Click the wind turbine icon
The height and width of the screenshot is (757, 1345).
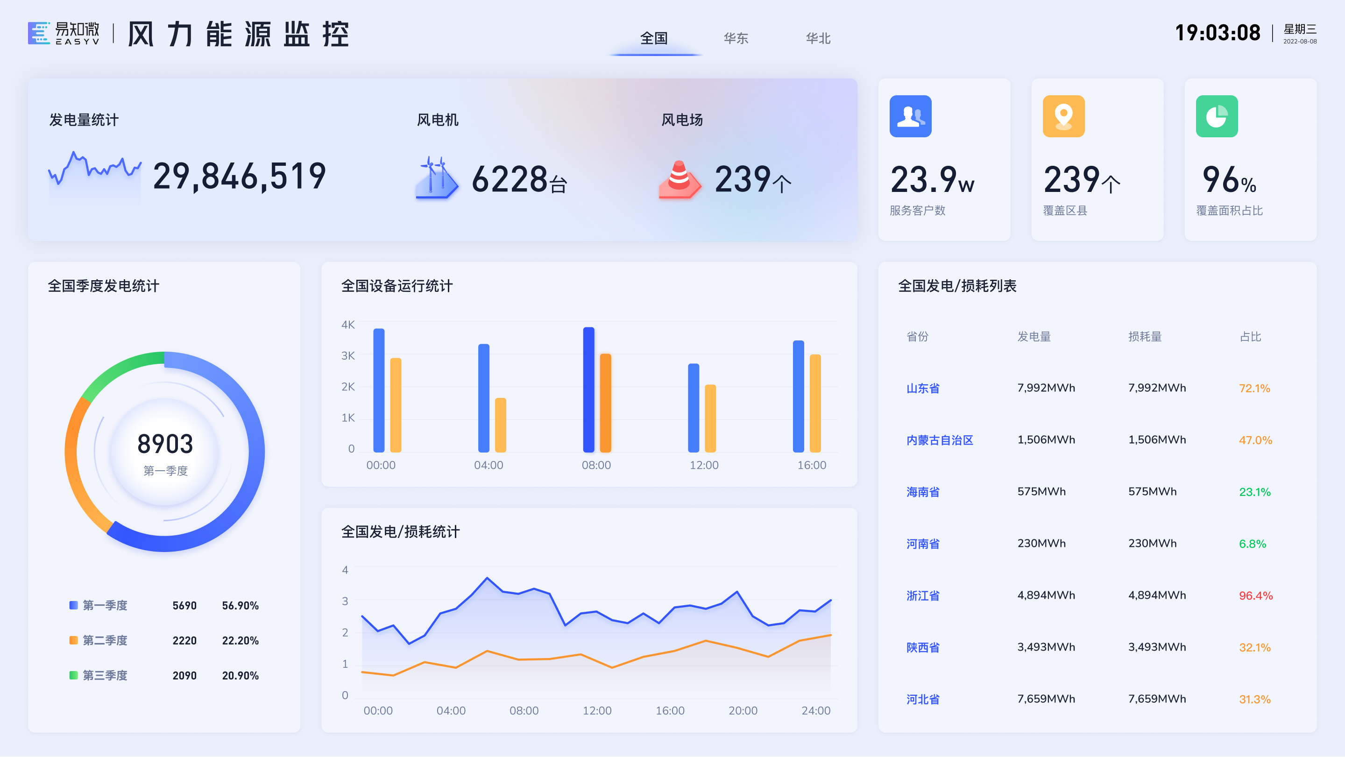point(437,177)
